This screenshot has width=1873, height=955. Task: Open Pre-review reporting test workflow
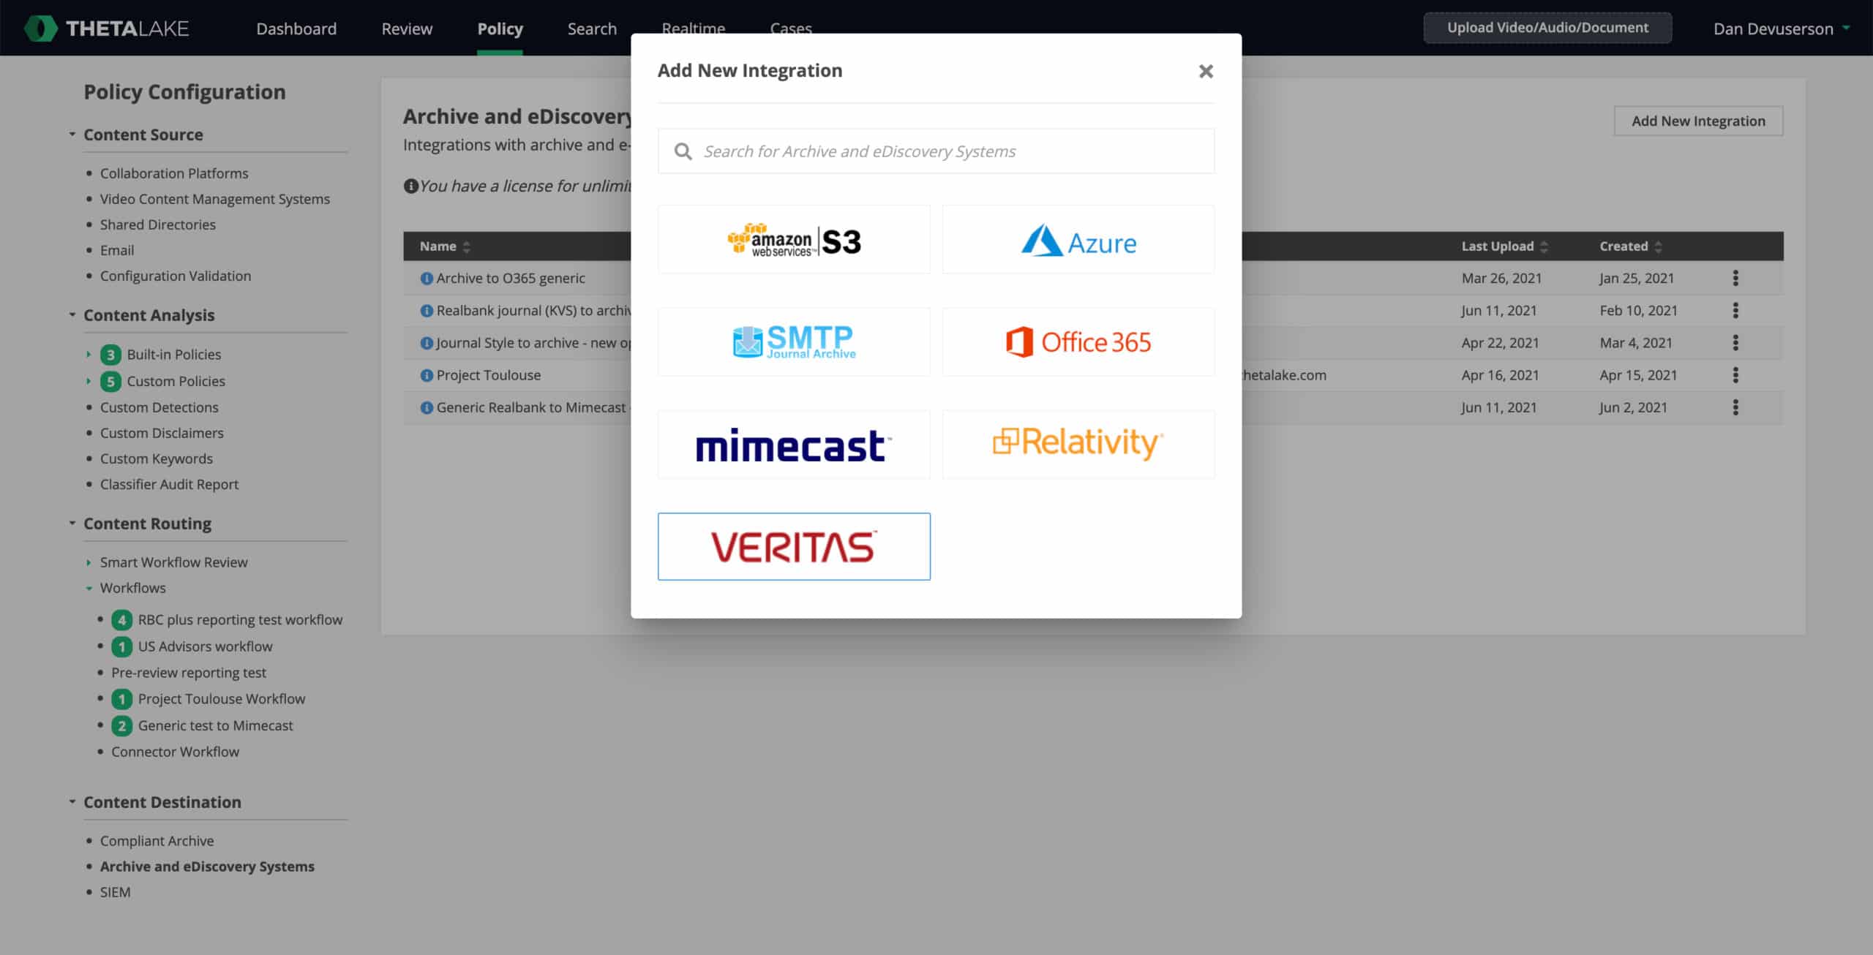pyautogui.click(x=189, y=673)
